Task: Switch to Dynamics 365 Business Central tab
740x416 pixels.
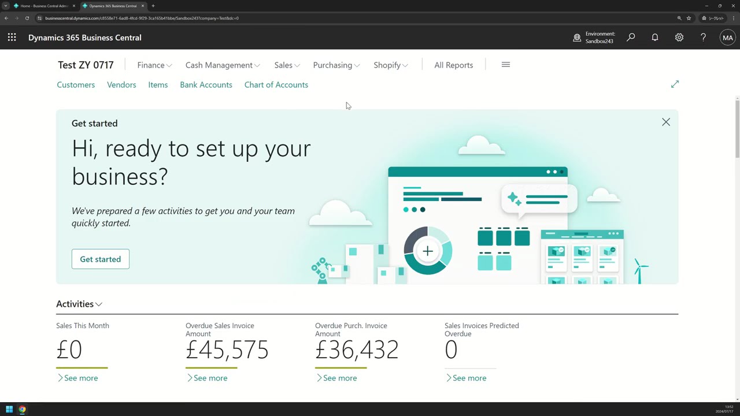Action: coord(113,6)
